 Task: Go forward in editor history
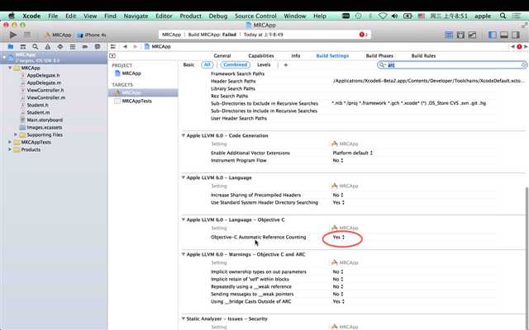coord(135,46)
